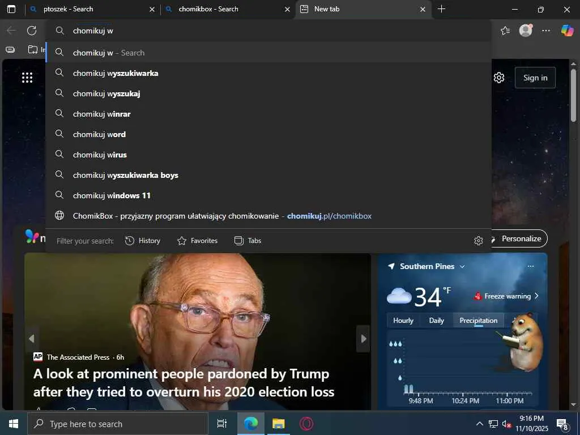The image size is (580, 435).
Task: Expand the Freeze warning alert
Action: point(506,296)
